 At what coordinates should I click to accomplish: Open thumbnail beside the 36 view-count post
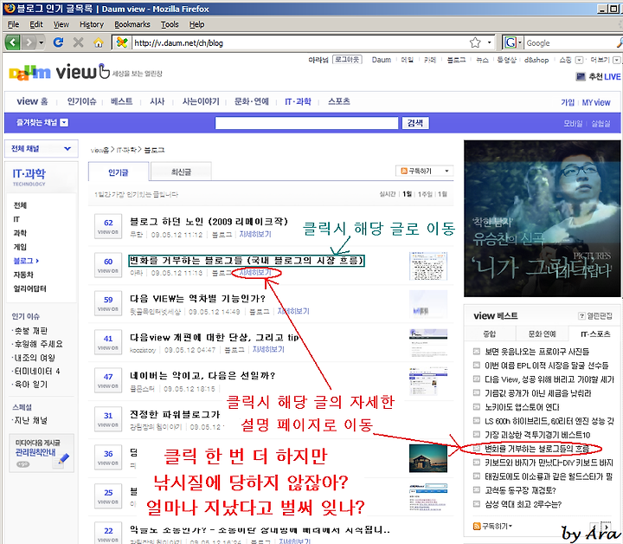point(428,458)
